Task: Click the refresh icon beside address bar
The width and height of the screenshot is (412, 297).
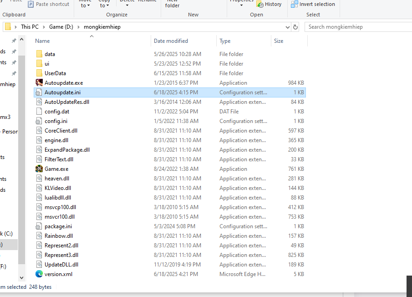Action: (x=295, y=27)
